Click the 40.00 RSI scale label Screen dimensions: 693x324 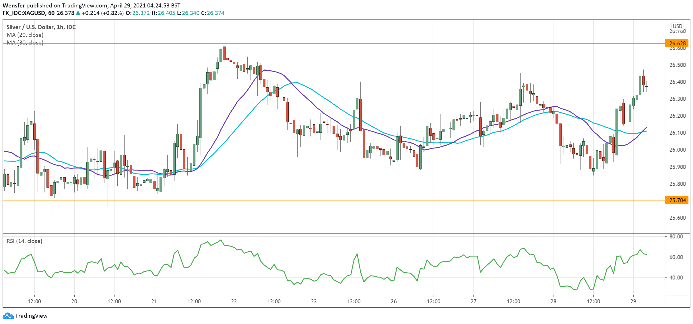(676, 277)
